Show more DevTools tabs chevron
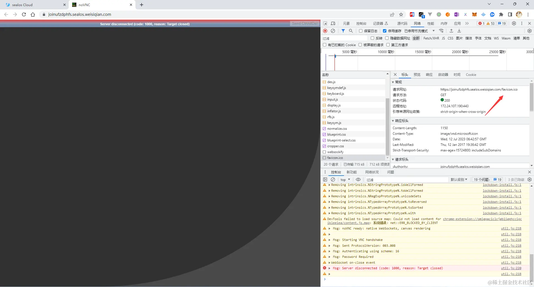This screenshot has width=534, height=287. click(467, 23)
